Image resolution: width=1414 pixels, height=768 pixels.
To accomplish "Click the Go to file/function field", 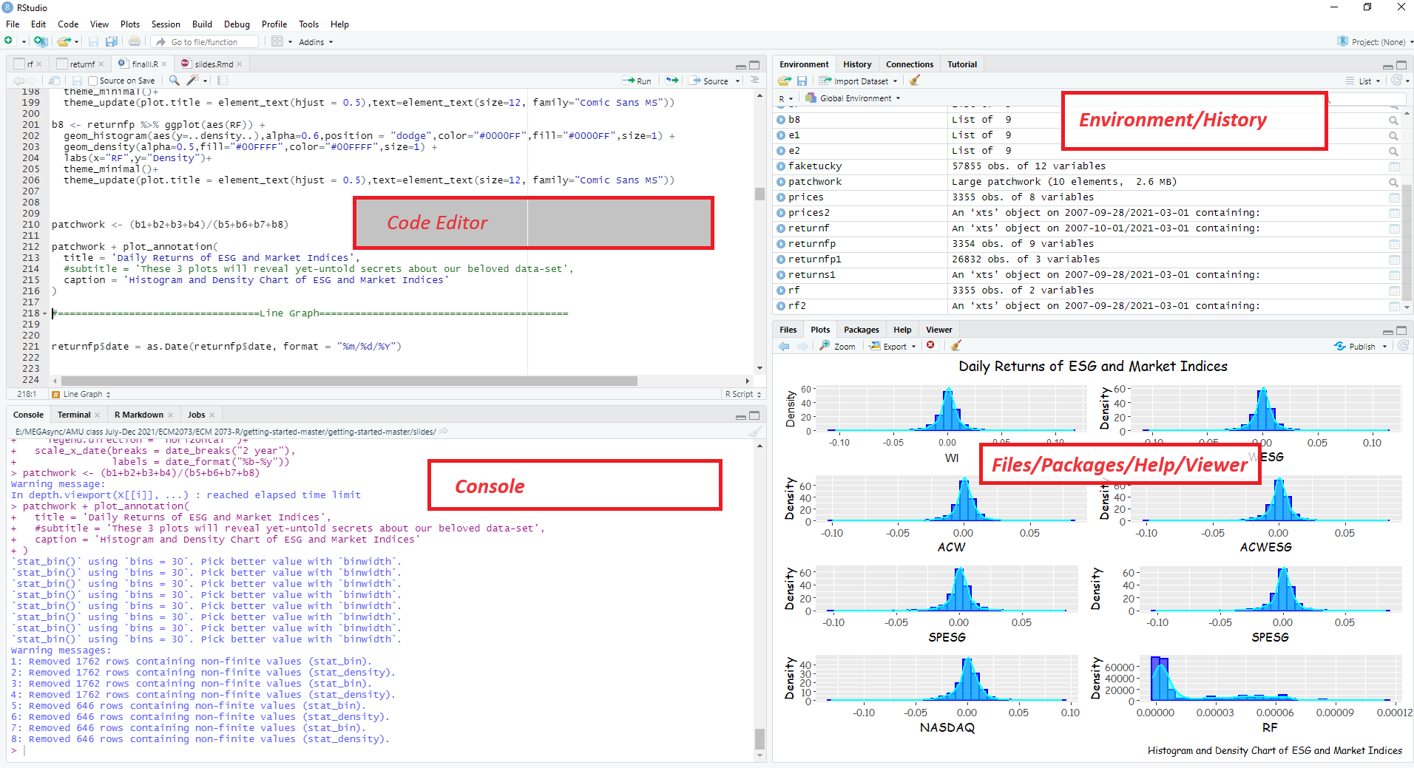I will click(x=212, y=42).
